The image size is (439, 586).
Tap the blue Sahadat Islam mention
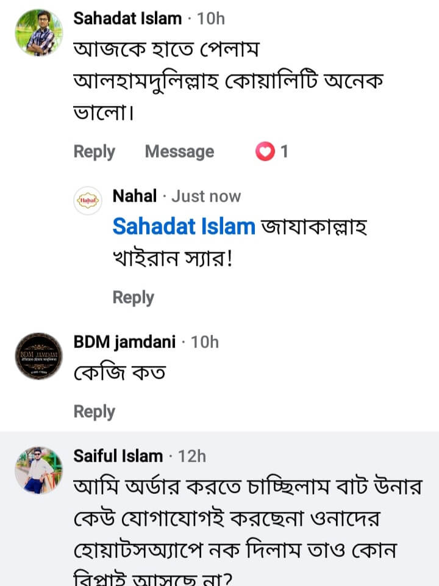tap(184, 226)
